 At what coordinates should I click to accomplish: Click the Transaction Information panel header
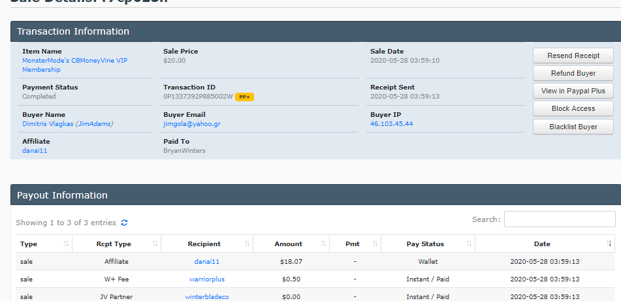315,31
